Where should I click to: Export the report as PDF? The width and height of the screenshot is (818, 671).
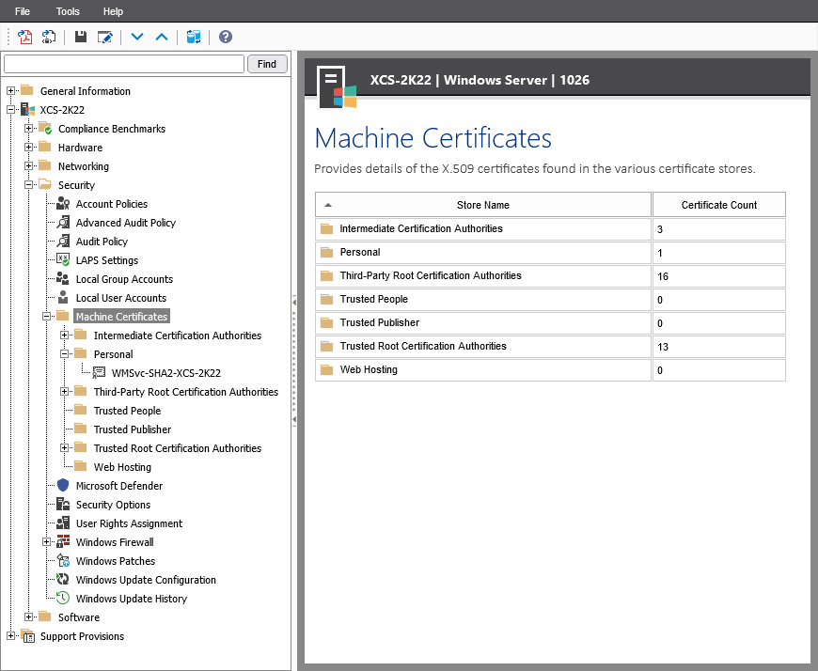(x=24, y=37)
